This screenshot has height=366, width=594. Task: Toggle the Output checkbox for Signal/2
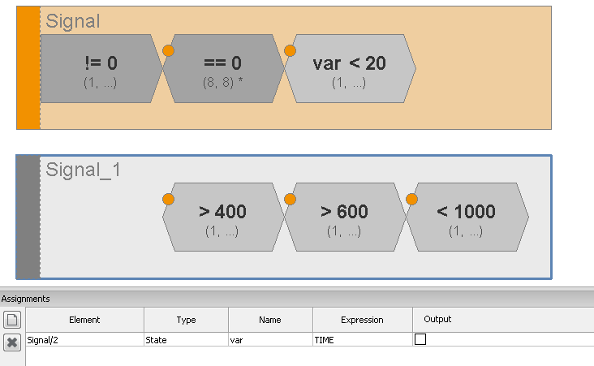420,339
